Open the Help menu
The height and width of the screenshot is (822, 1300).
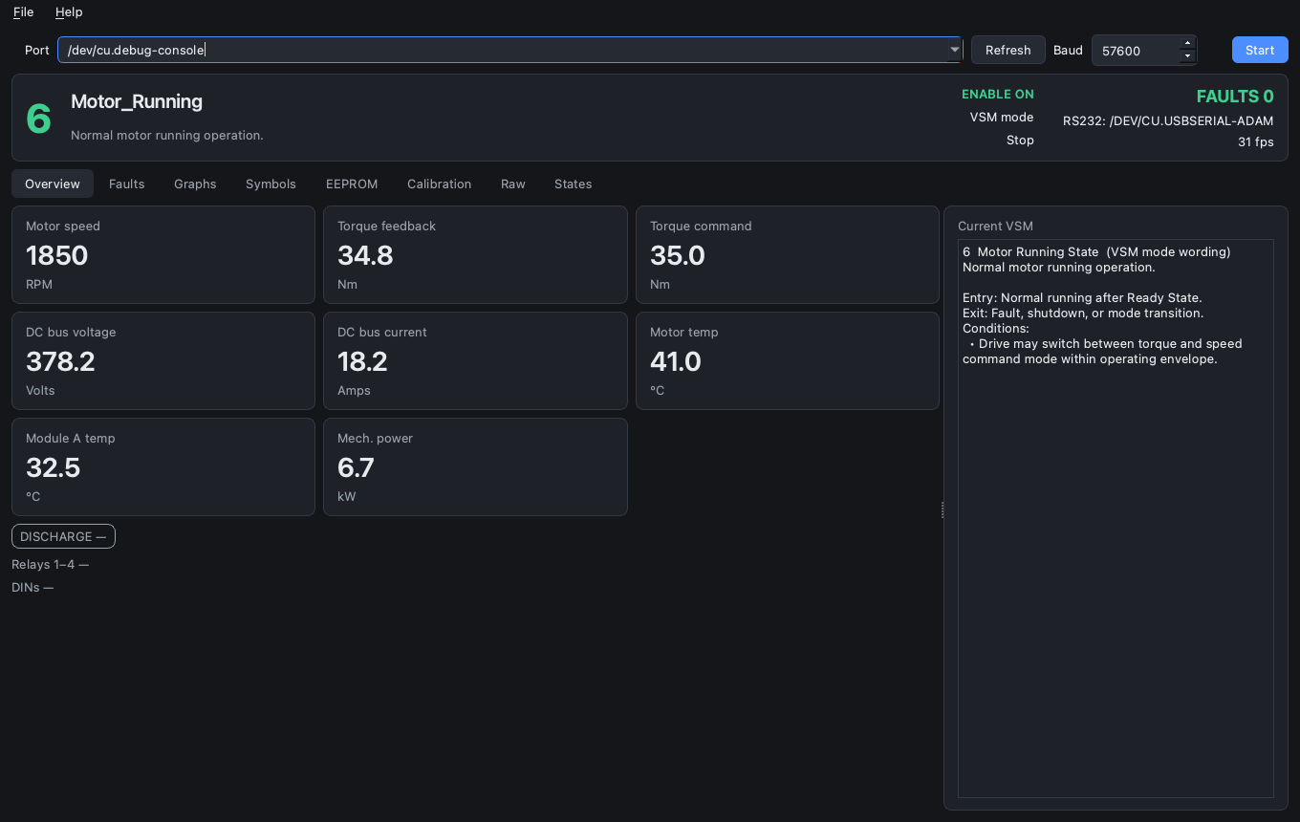pos(69,11)
